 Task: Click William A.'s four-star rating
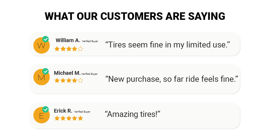pos(69,49)
